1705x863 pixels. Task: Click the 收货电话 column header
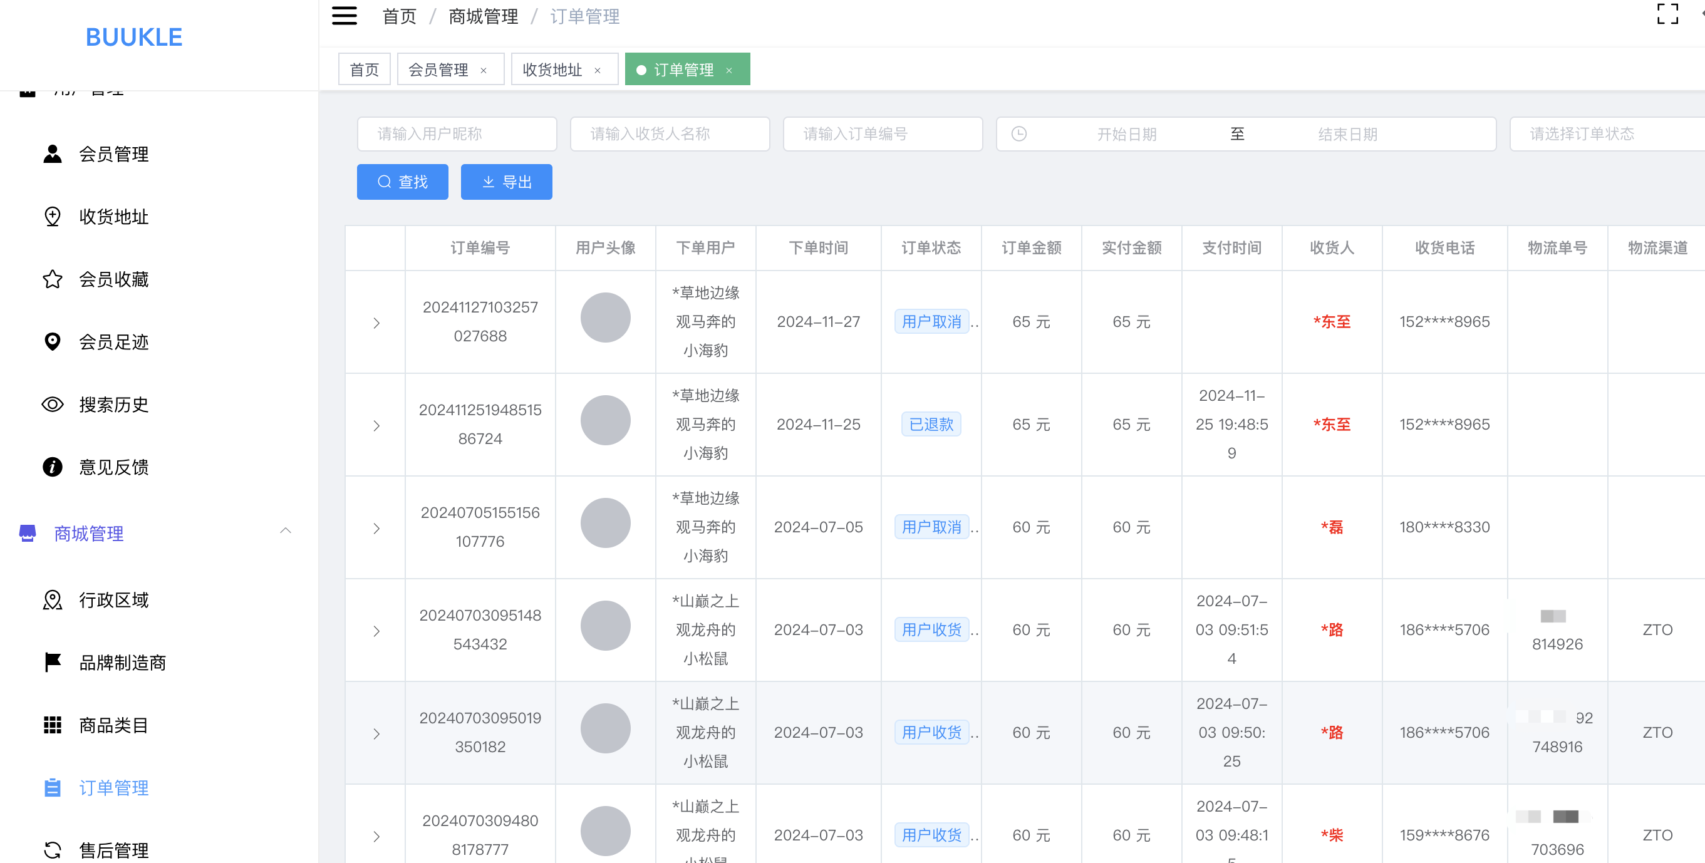pyautogui.click(x=1444, y=247)
